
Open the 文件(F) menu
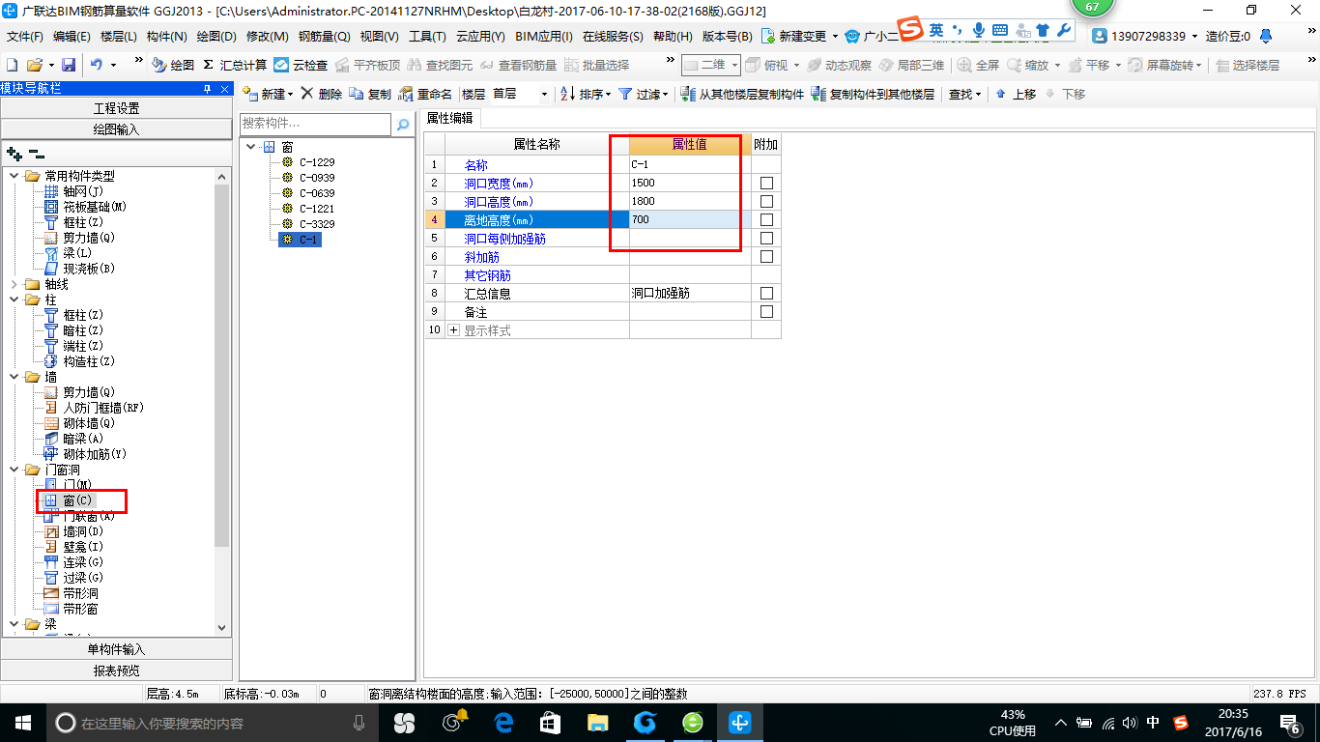(x=25, y=36)
